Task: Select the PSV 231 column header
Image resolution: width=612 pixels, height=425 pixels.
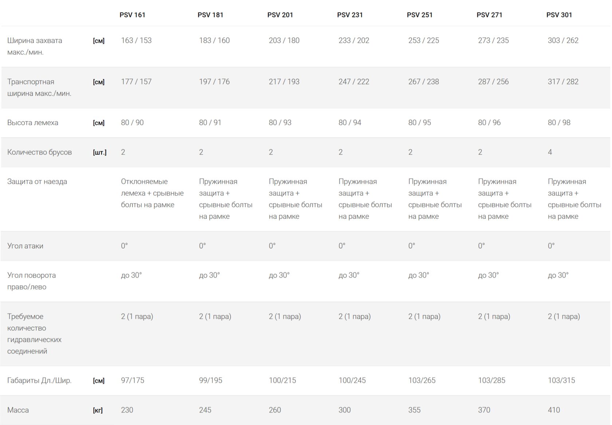Action: tap(350, 15)
